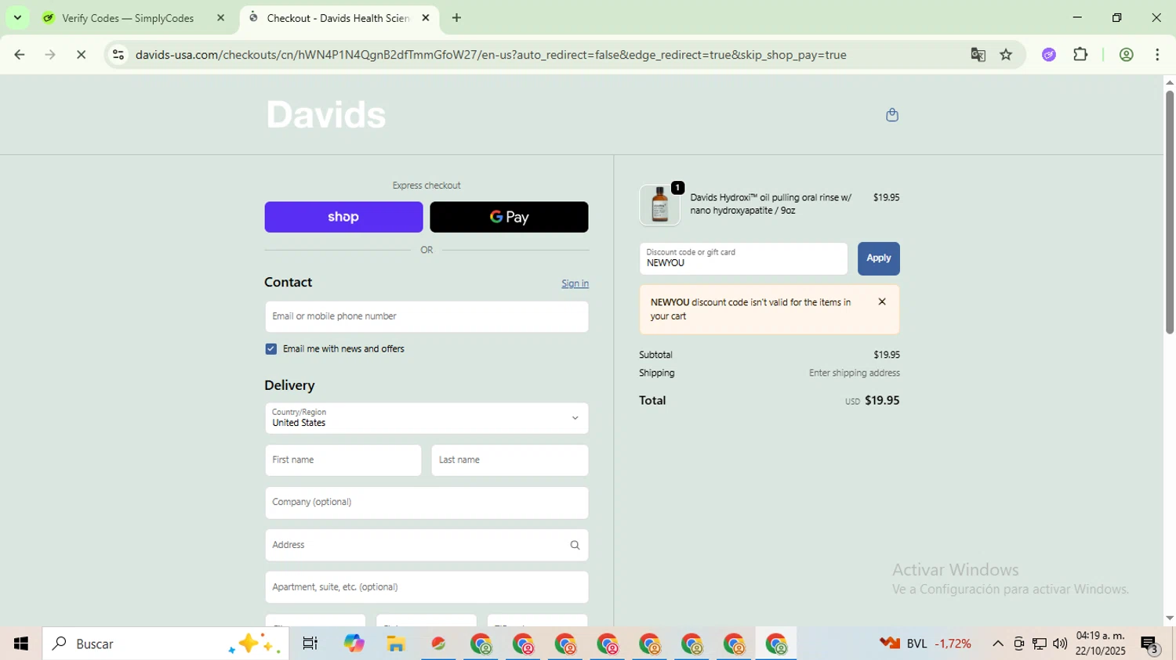1176x660 pixels.
Task: Click the Sign in link
Action: click(575, 283)
